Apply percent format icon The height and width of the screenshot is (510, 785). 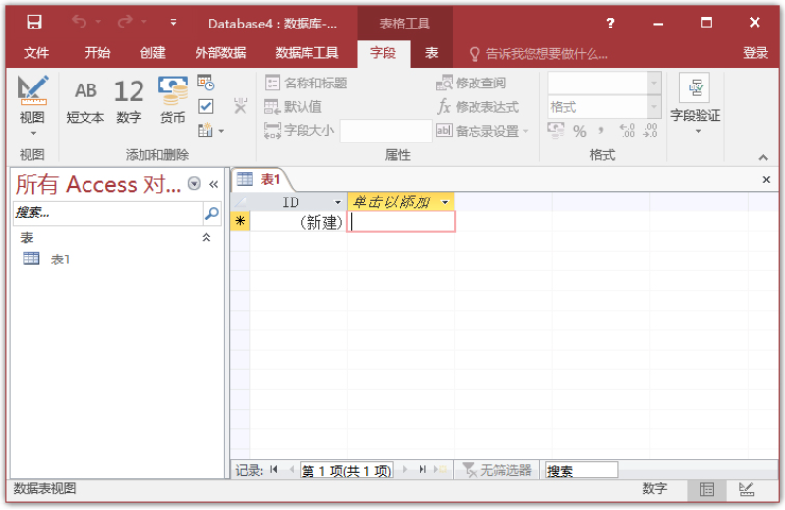click(x=580, y=131)
